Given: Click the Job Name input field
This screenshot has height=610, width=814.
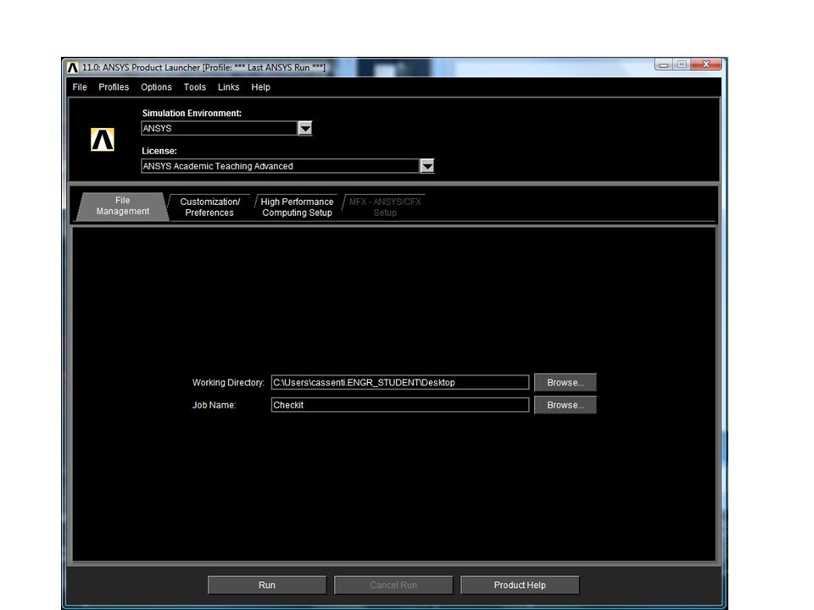Looking at the screenshot, I should pyautogui.click(x=400, y=405).
